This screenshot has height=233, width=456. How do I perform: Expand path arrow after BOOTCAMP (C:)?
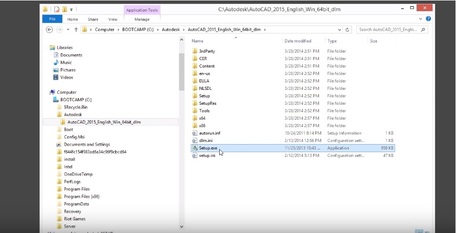pyautogui.click(x=158, y=30)
